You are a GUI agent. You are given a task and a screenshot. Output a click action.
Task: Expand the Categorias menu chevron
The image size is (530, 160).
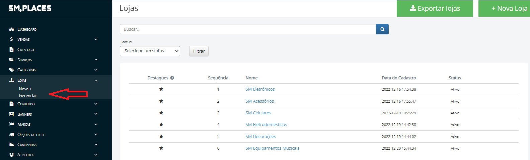pyautogui.click(x=96, y=70)
